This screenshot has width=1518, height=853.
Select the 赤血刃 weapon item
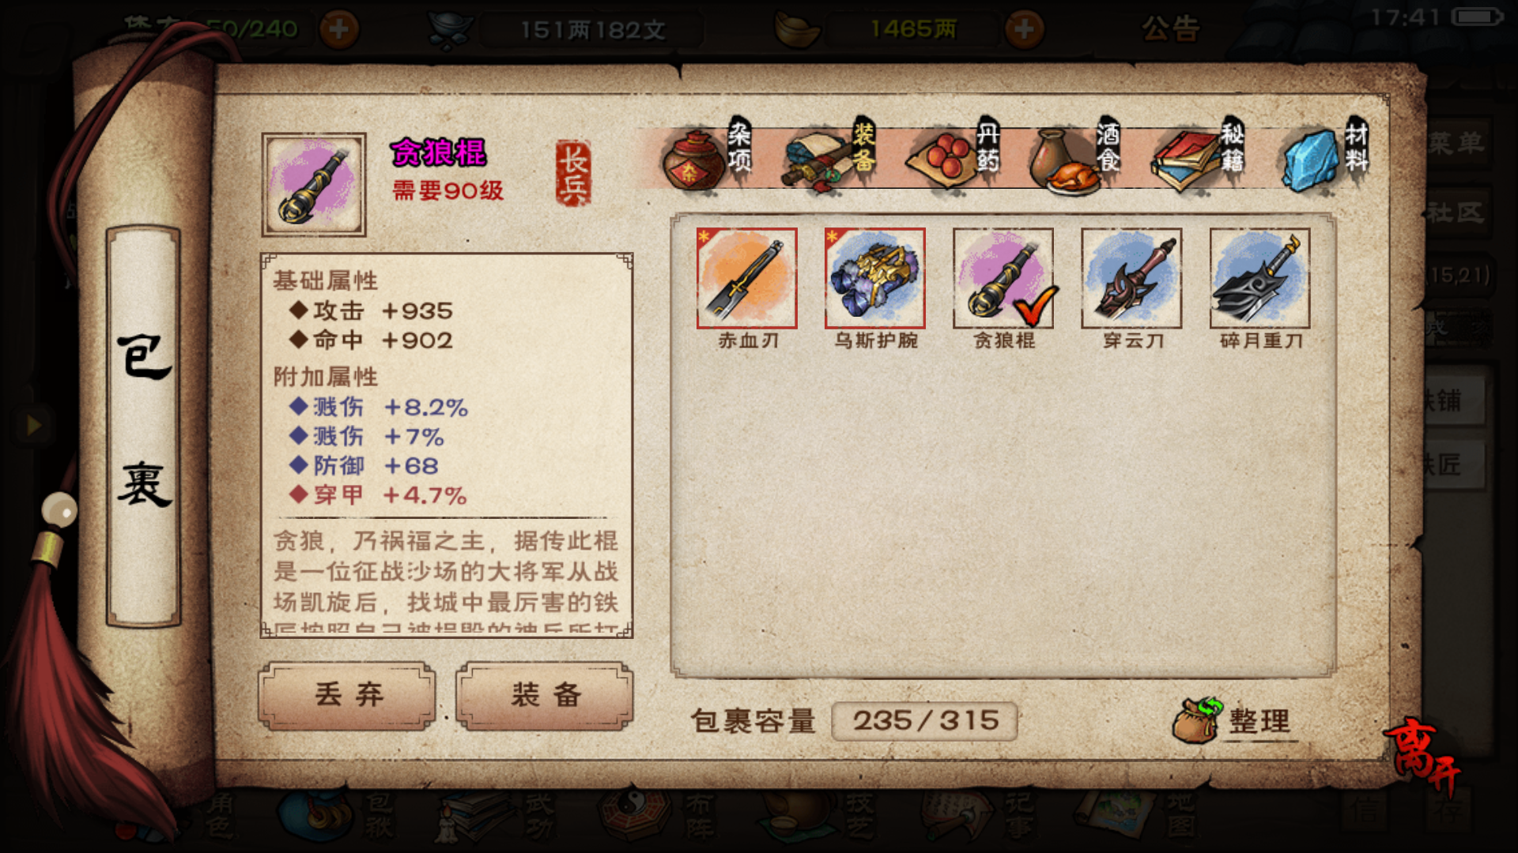point(746,278)
